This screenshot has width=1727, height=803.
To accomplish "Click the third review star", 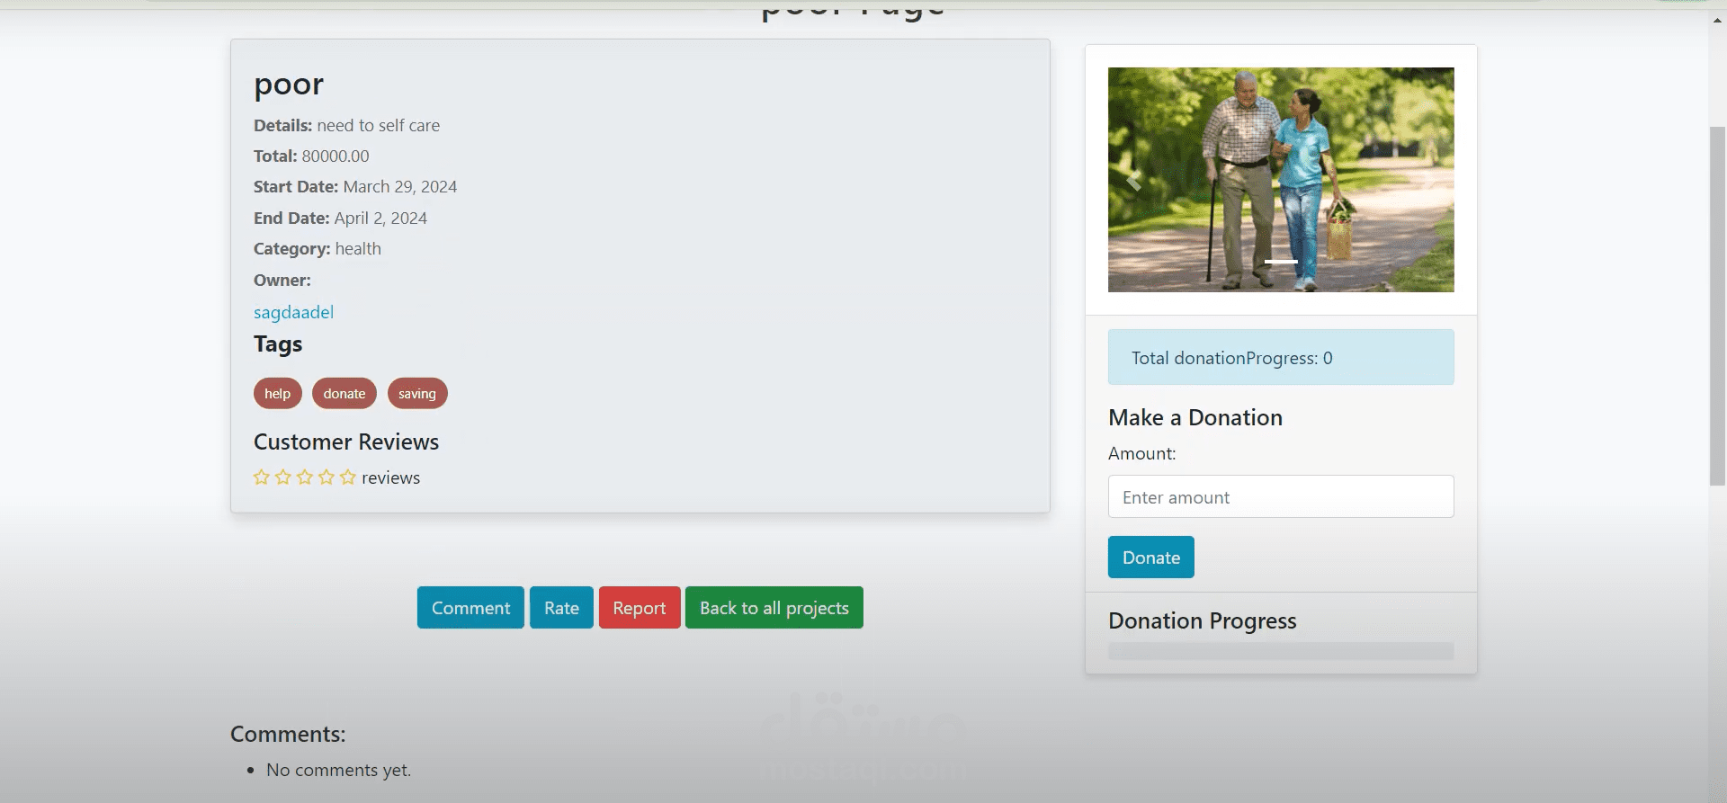I will click(x=305, y=477).
